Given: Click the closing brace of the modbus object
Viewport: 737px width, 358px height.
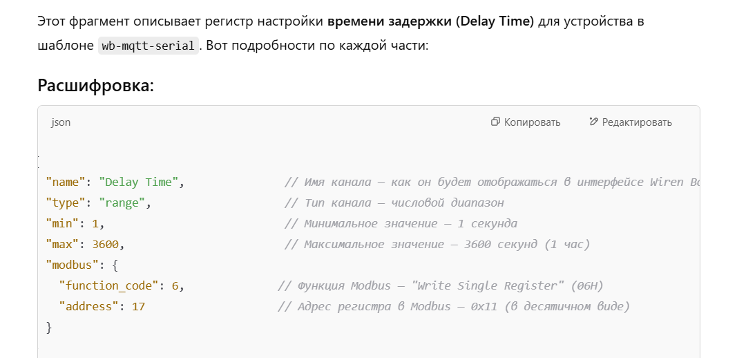Looking at the screenshot, I should (49, 328).
